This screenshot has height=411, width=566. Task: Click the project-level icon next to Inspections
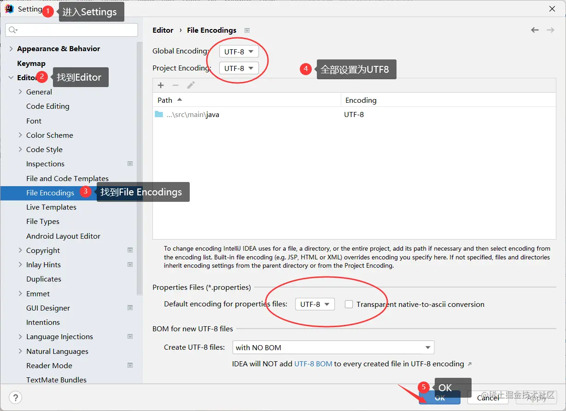click(130, 164)
